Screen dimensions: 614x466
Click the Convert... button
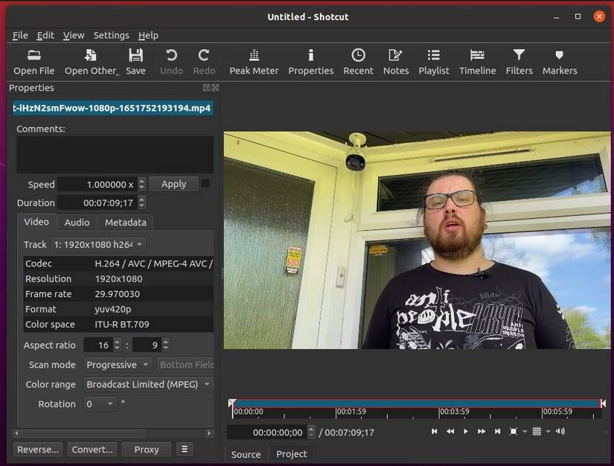pos(92,450)
